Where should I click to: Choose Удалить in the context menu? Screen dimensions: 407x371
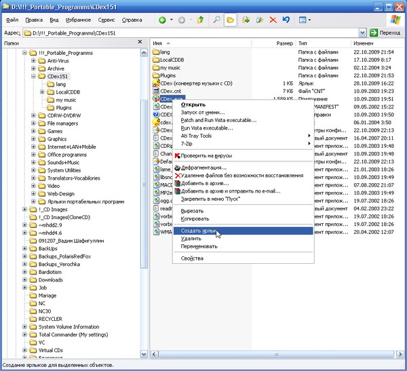243,239
